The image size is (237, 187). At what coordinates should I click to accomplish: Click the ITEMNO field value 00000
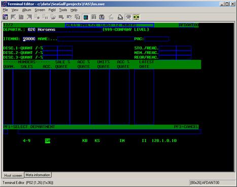point(29,39)
